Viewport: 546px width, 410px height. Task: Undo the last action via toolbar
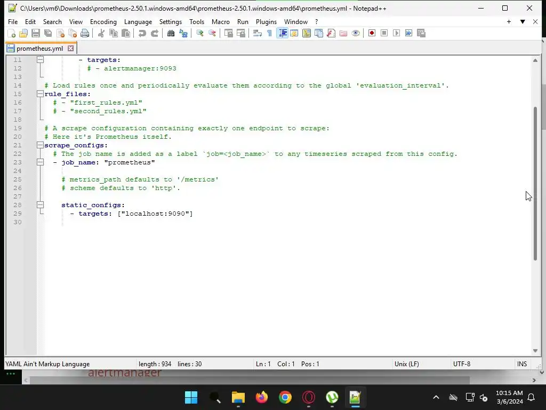tap(142, 33)
